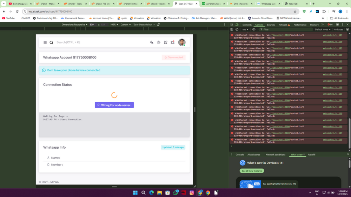The width and height of the screenshot is (351, 197).
Task: Switch to the aaPanel Linux browser tab
Action: click(213, 4)
